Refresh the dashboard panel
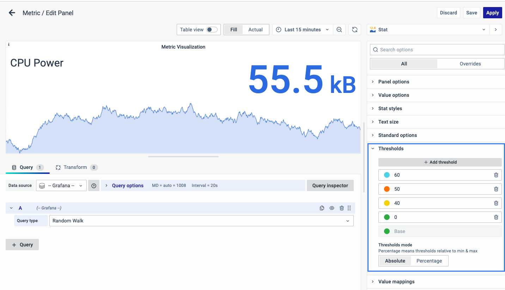 coord(355,30)
